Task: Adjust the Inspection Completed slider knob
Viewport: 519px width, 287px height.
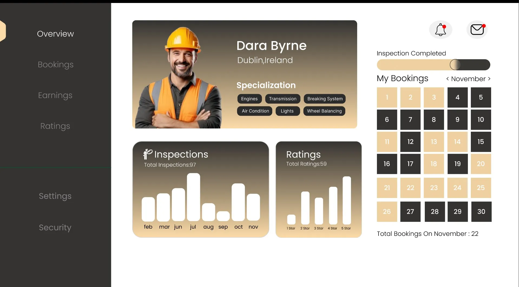Action: 455,65
